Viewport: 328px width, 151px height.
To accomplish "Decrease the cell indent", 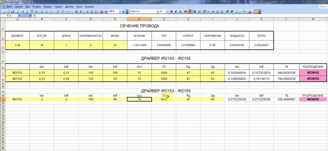I will (x=227, y=11).
